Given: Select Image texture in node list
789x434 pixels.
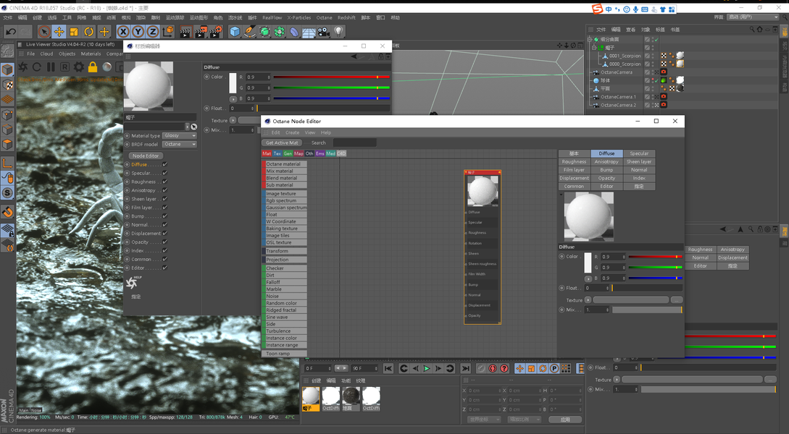Looking at the screenshot, I should point(284,193).
